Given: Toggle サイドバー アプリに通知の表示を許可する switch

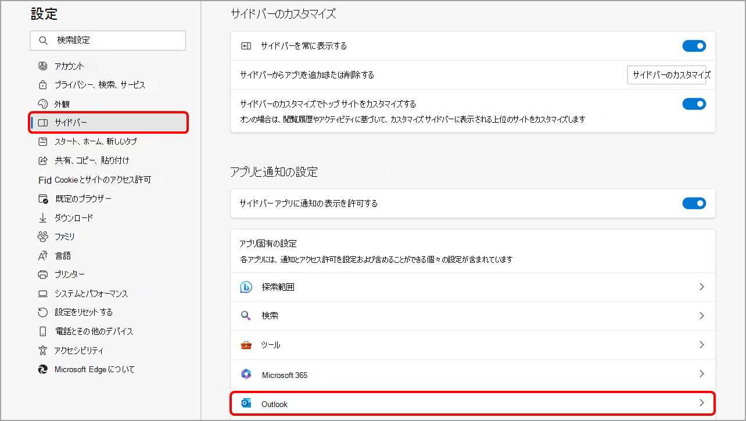Looking at the screenshot, I should tap(694, 203).
